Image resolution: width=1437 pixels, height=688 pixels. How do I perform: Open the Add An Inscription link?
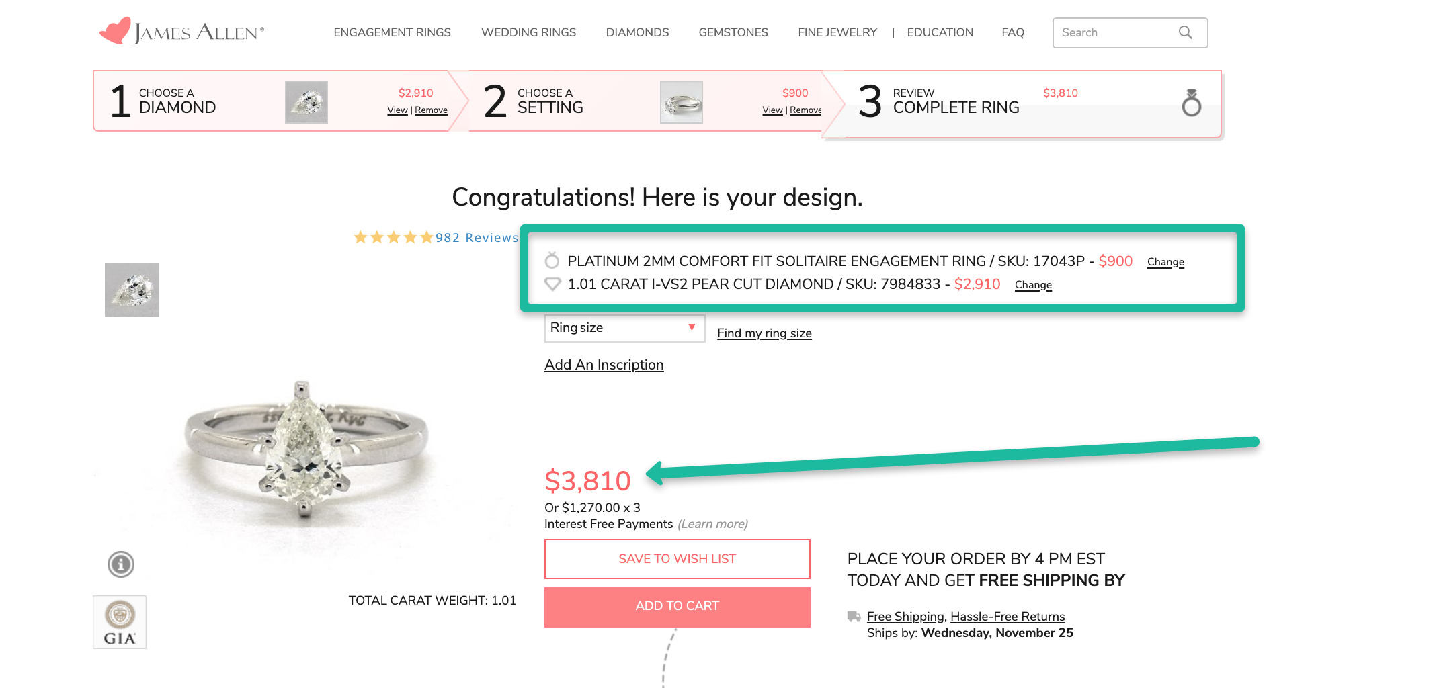[604, 365]
